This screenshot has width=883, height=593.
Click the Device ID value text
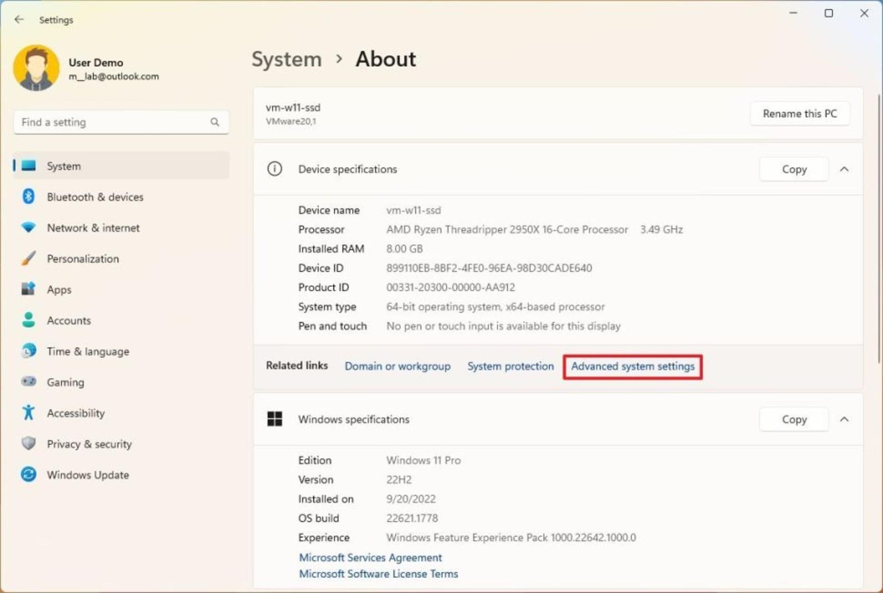(x=489, y=268)
